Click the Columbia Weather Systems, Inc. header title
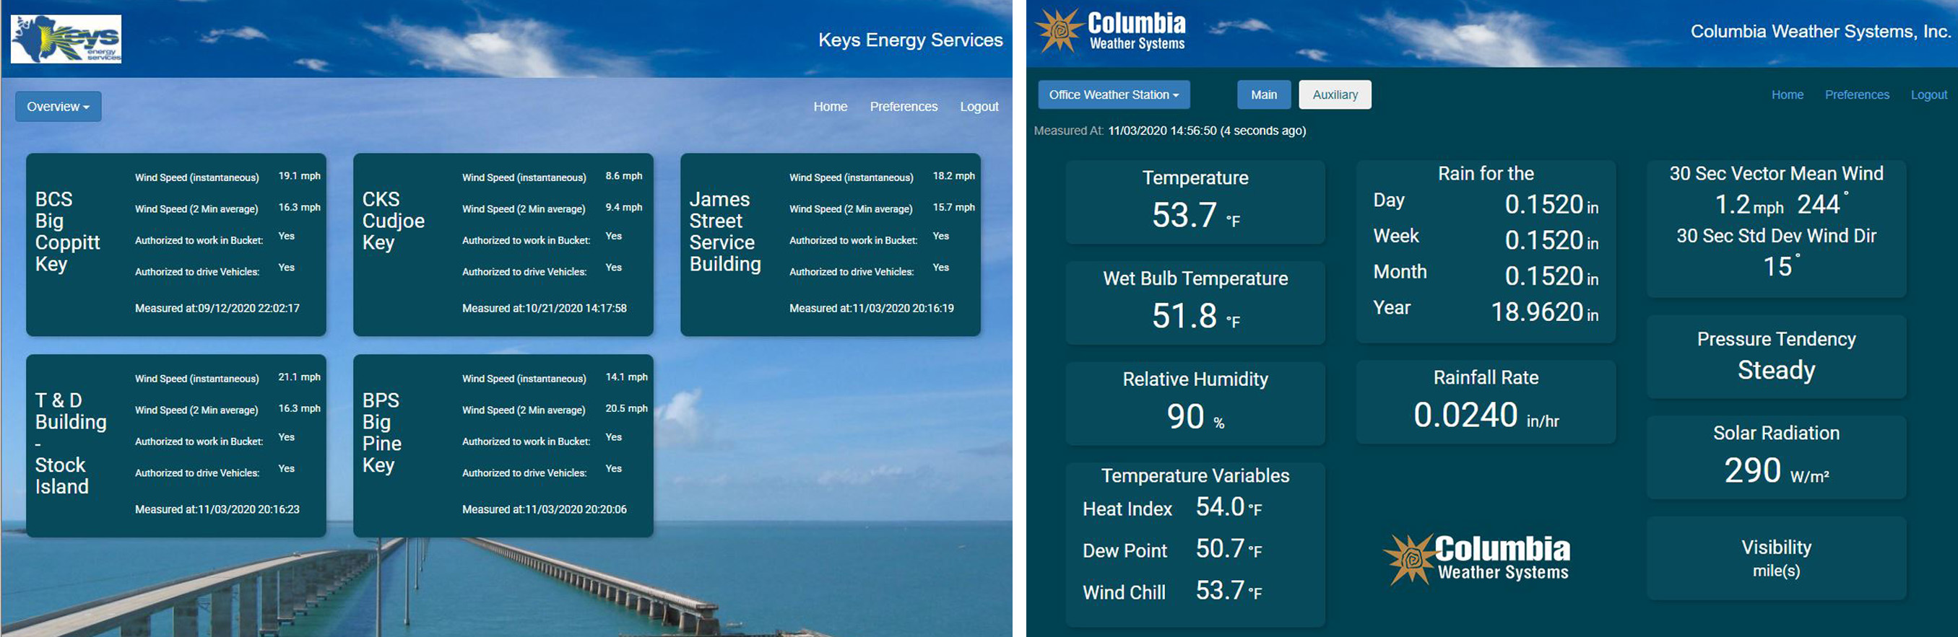 (1821, 31)
